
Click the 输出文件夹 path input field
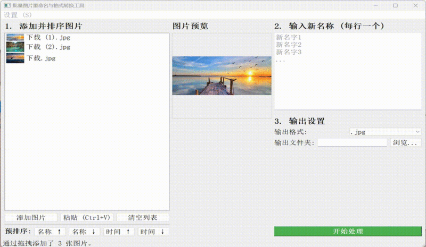point(352,142)
